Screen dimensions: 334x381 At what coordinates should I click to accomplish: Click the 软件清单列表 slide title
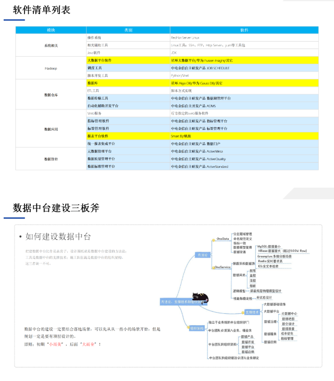point(42,10)
